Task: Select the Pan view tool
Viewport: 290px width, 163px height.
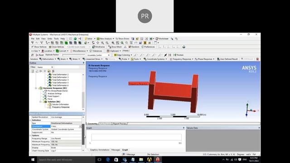Action: coord(98,43)
